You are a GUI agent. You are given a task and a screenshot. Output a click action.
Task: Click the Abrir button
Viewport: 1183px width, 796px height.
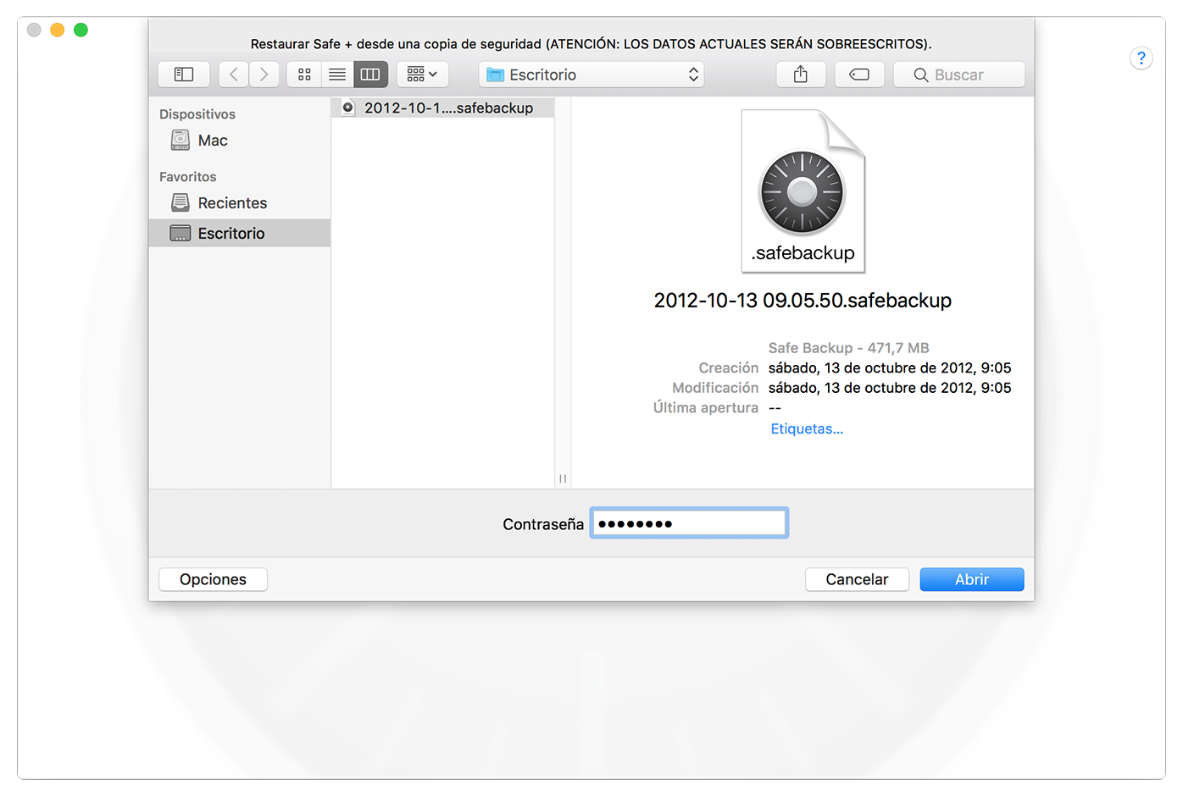(x=972, y=579)
